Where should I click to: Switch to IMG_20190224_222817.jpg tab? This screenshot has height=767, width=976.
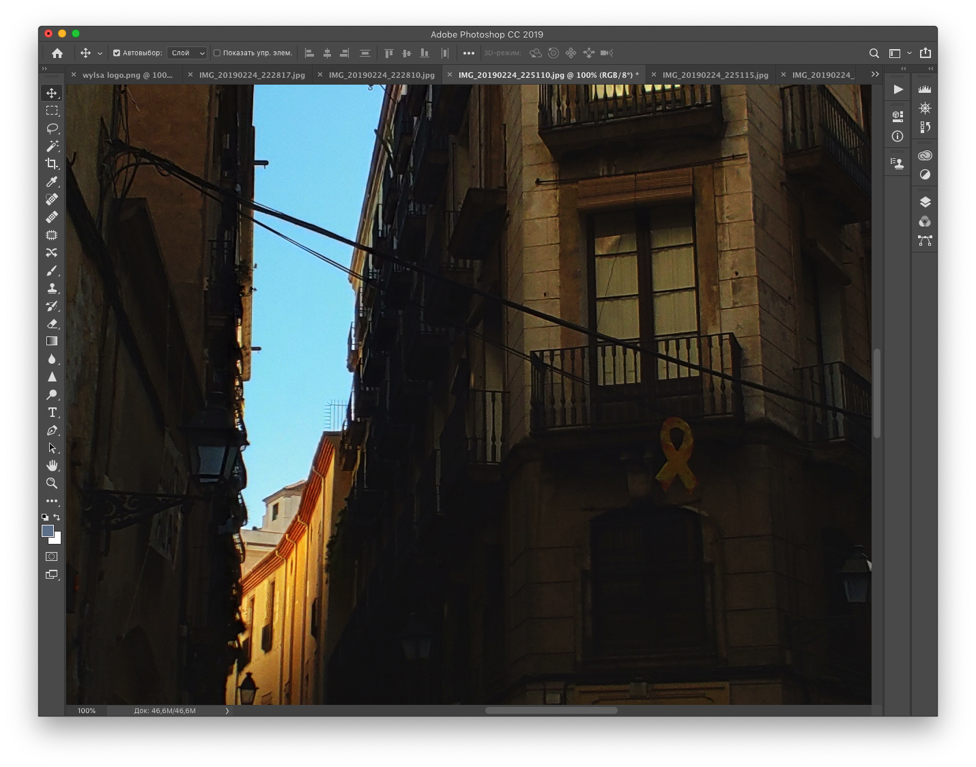click(x=252, y=75)
